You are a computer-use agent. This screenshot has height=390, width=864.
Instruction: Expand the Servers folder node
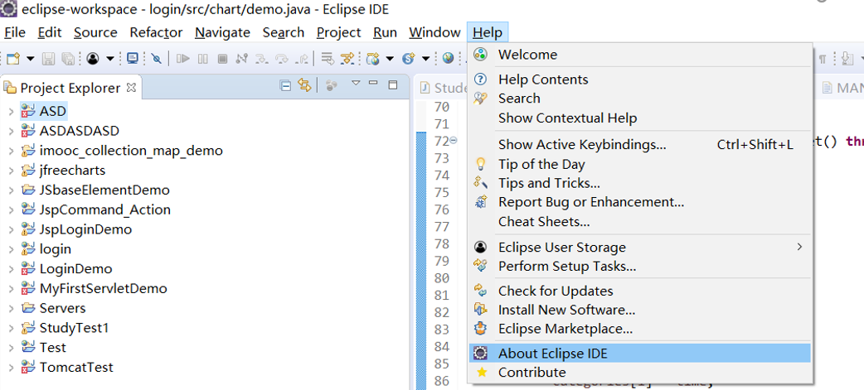(x=11, y=308)
